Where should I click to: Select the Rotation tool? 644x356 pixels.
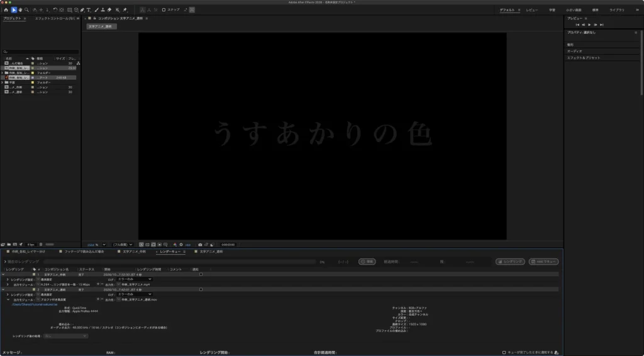pos(55,10)
